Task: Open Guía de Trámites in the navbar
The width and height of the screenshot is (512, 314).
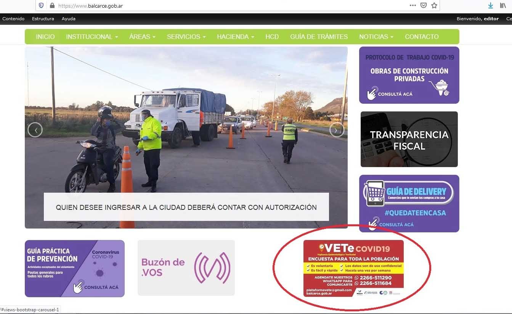Action: click(x=319, y=37)
